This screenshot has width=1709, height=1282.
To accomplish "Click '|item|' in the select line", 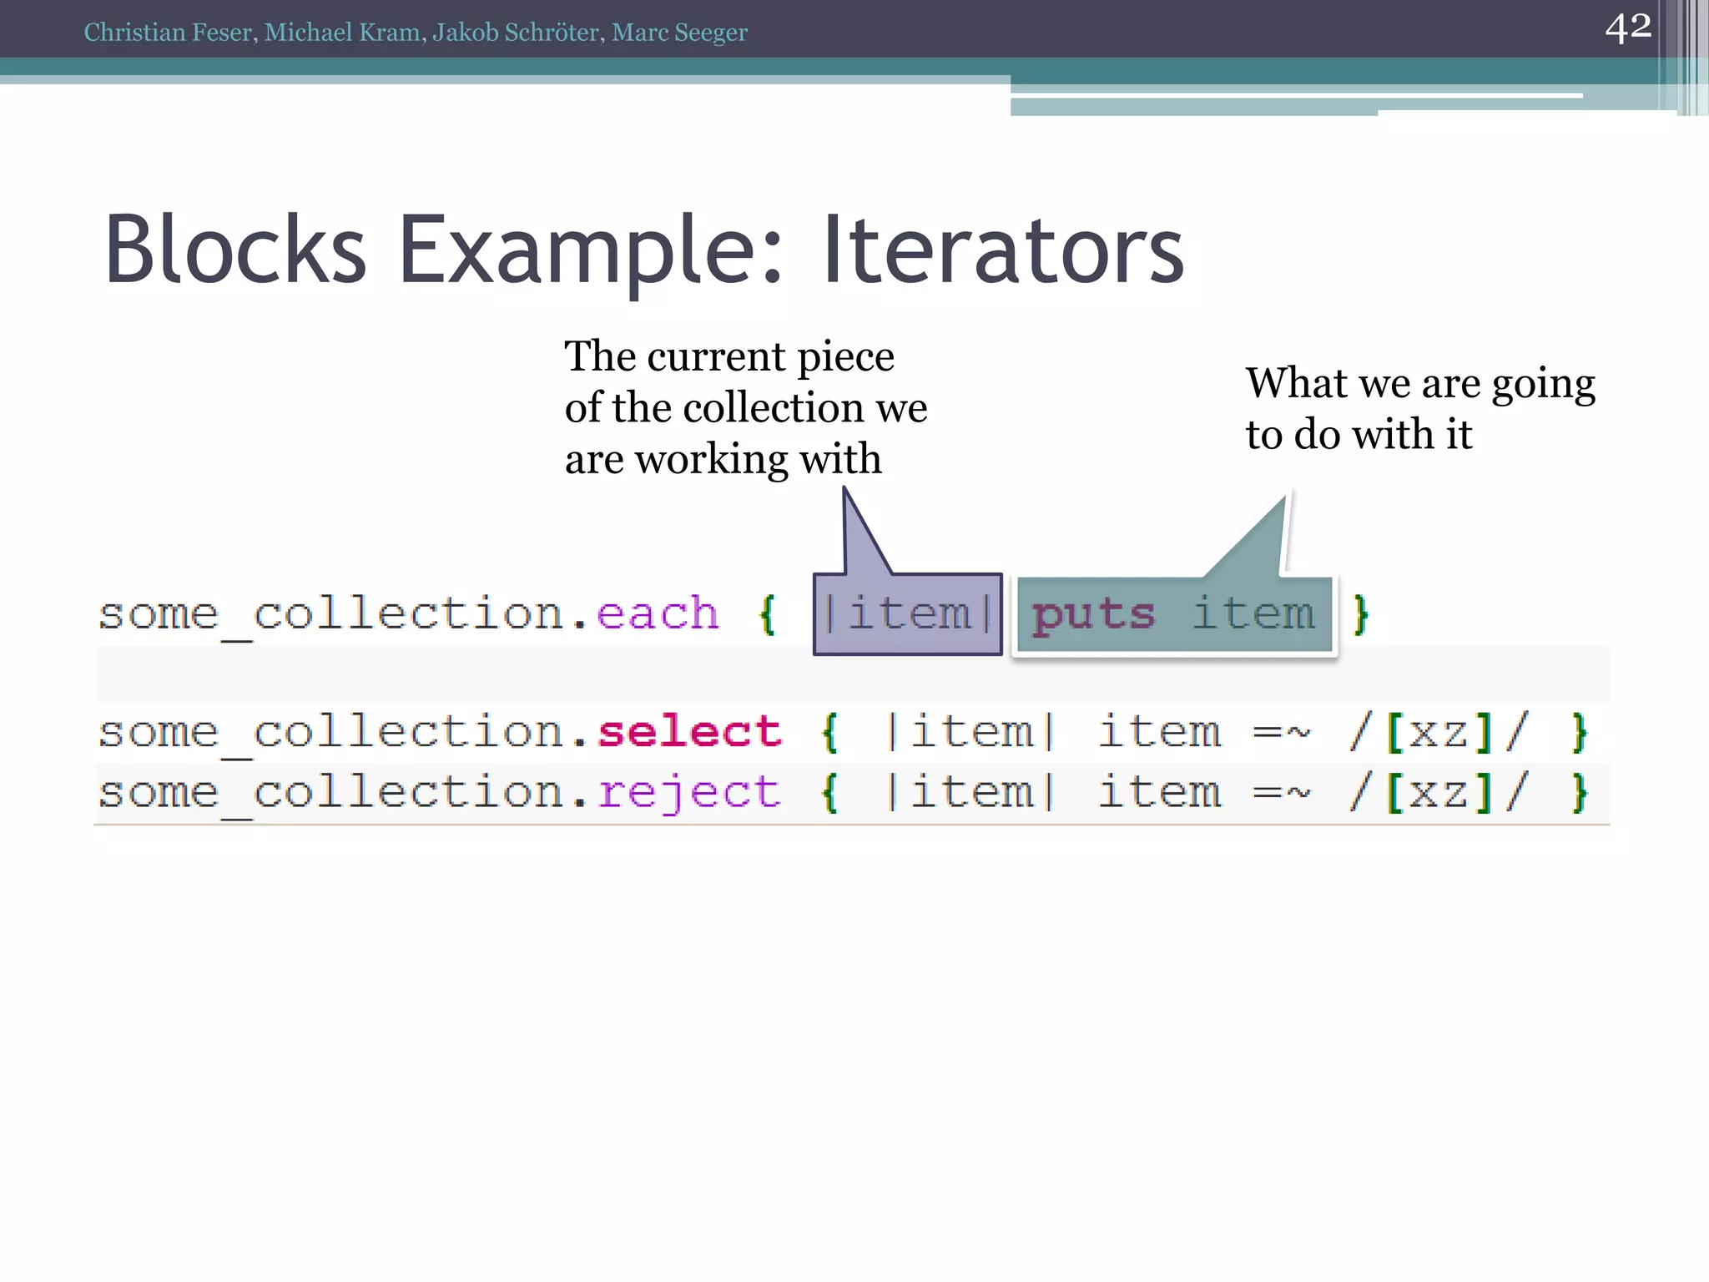I will (970, 732).
